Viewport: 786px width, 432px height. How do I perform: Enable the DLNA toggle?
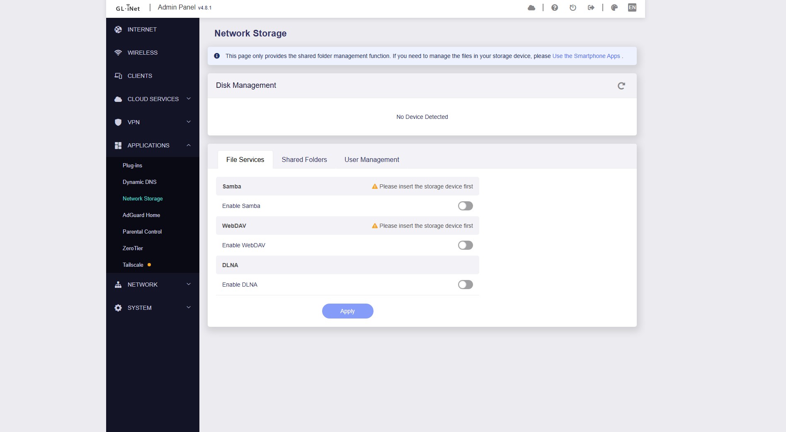pos(465,285)
